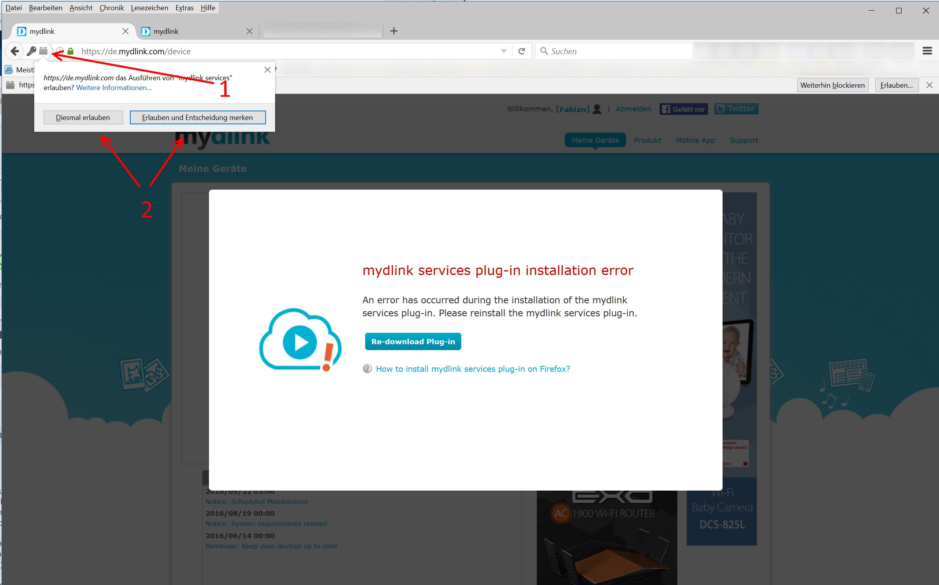Click the Facebook Gefällt mir button
The width and height of the screenshot is (939, 585).
coord(684,109)
